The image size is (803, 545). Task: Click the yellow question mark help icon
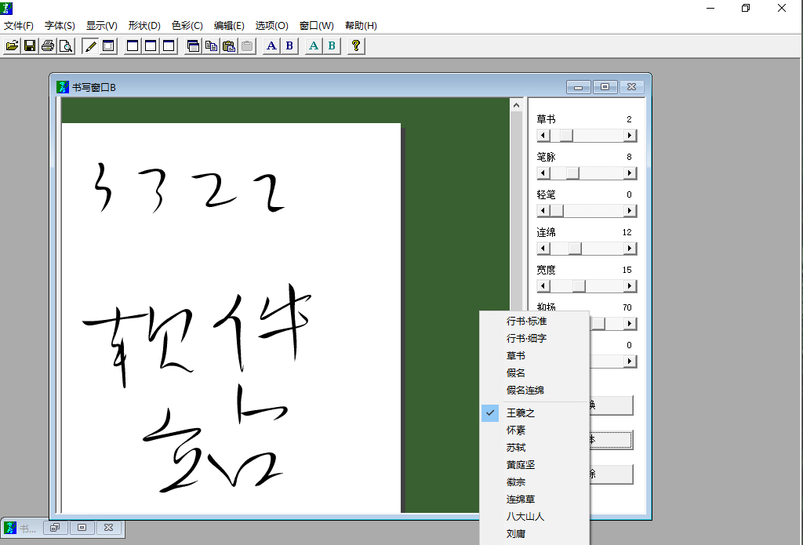click(x=356, y=46)
